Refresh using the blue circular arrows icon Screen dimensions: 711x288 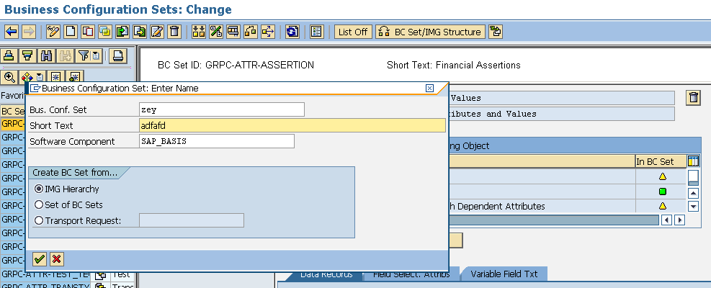point(292,32)
